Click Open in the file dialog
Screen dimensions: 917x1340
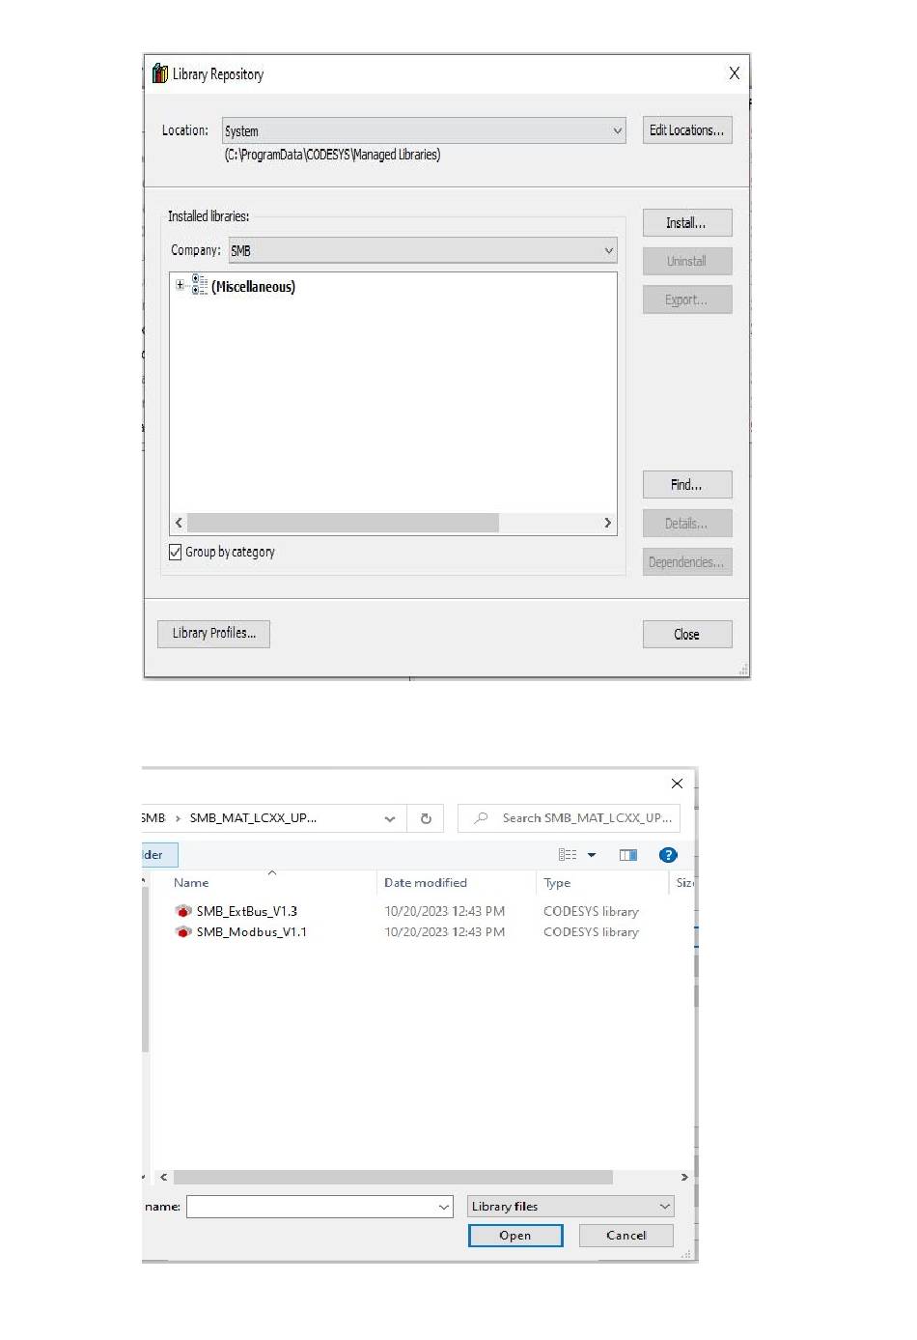(x=515, y=1236)
